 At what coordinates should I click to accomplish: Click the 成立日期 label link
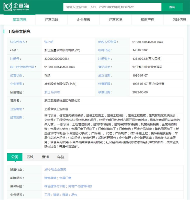104,76
